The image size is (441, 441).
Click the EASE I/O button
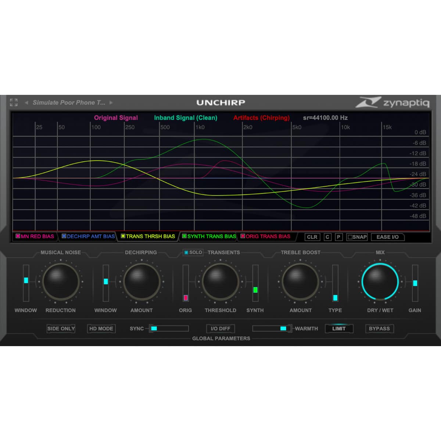point(387,237)
